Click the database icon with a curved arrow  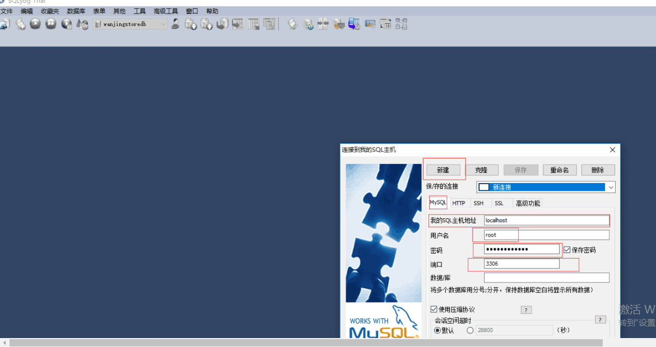tap(222, 24)
